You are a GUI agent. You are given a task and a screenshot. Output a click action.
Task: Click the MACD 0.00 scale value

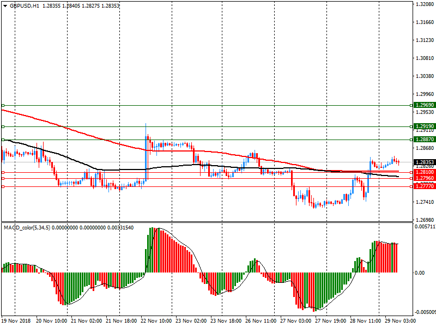point(420,272)
